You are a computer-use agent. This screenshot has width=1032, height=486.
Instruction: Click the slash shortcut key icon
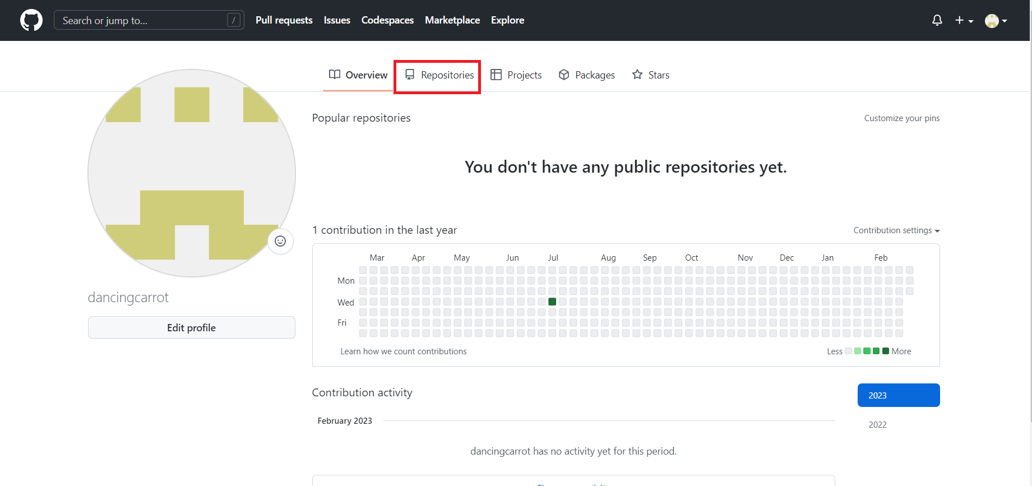(x=234, y=20)
